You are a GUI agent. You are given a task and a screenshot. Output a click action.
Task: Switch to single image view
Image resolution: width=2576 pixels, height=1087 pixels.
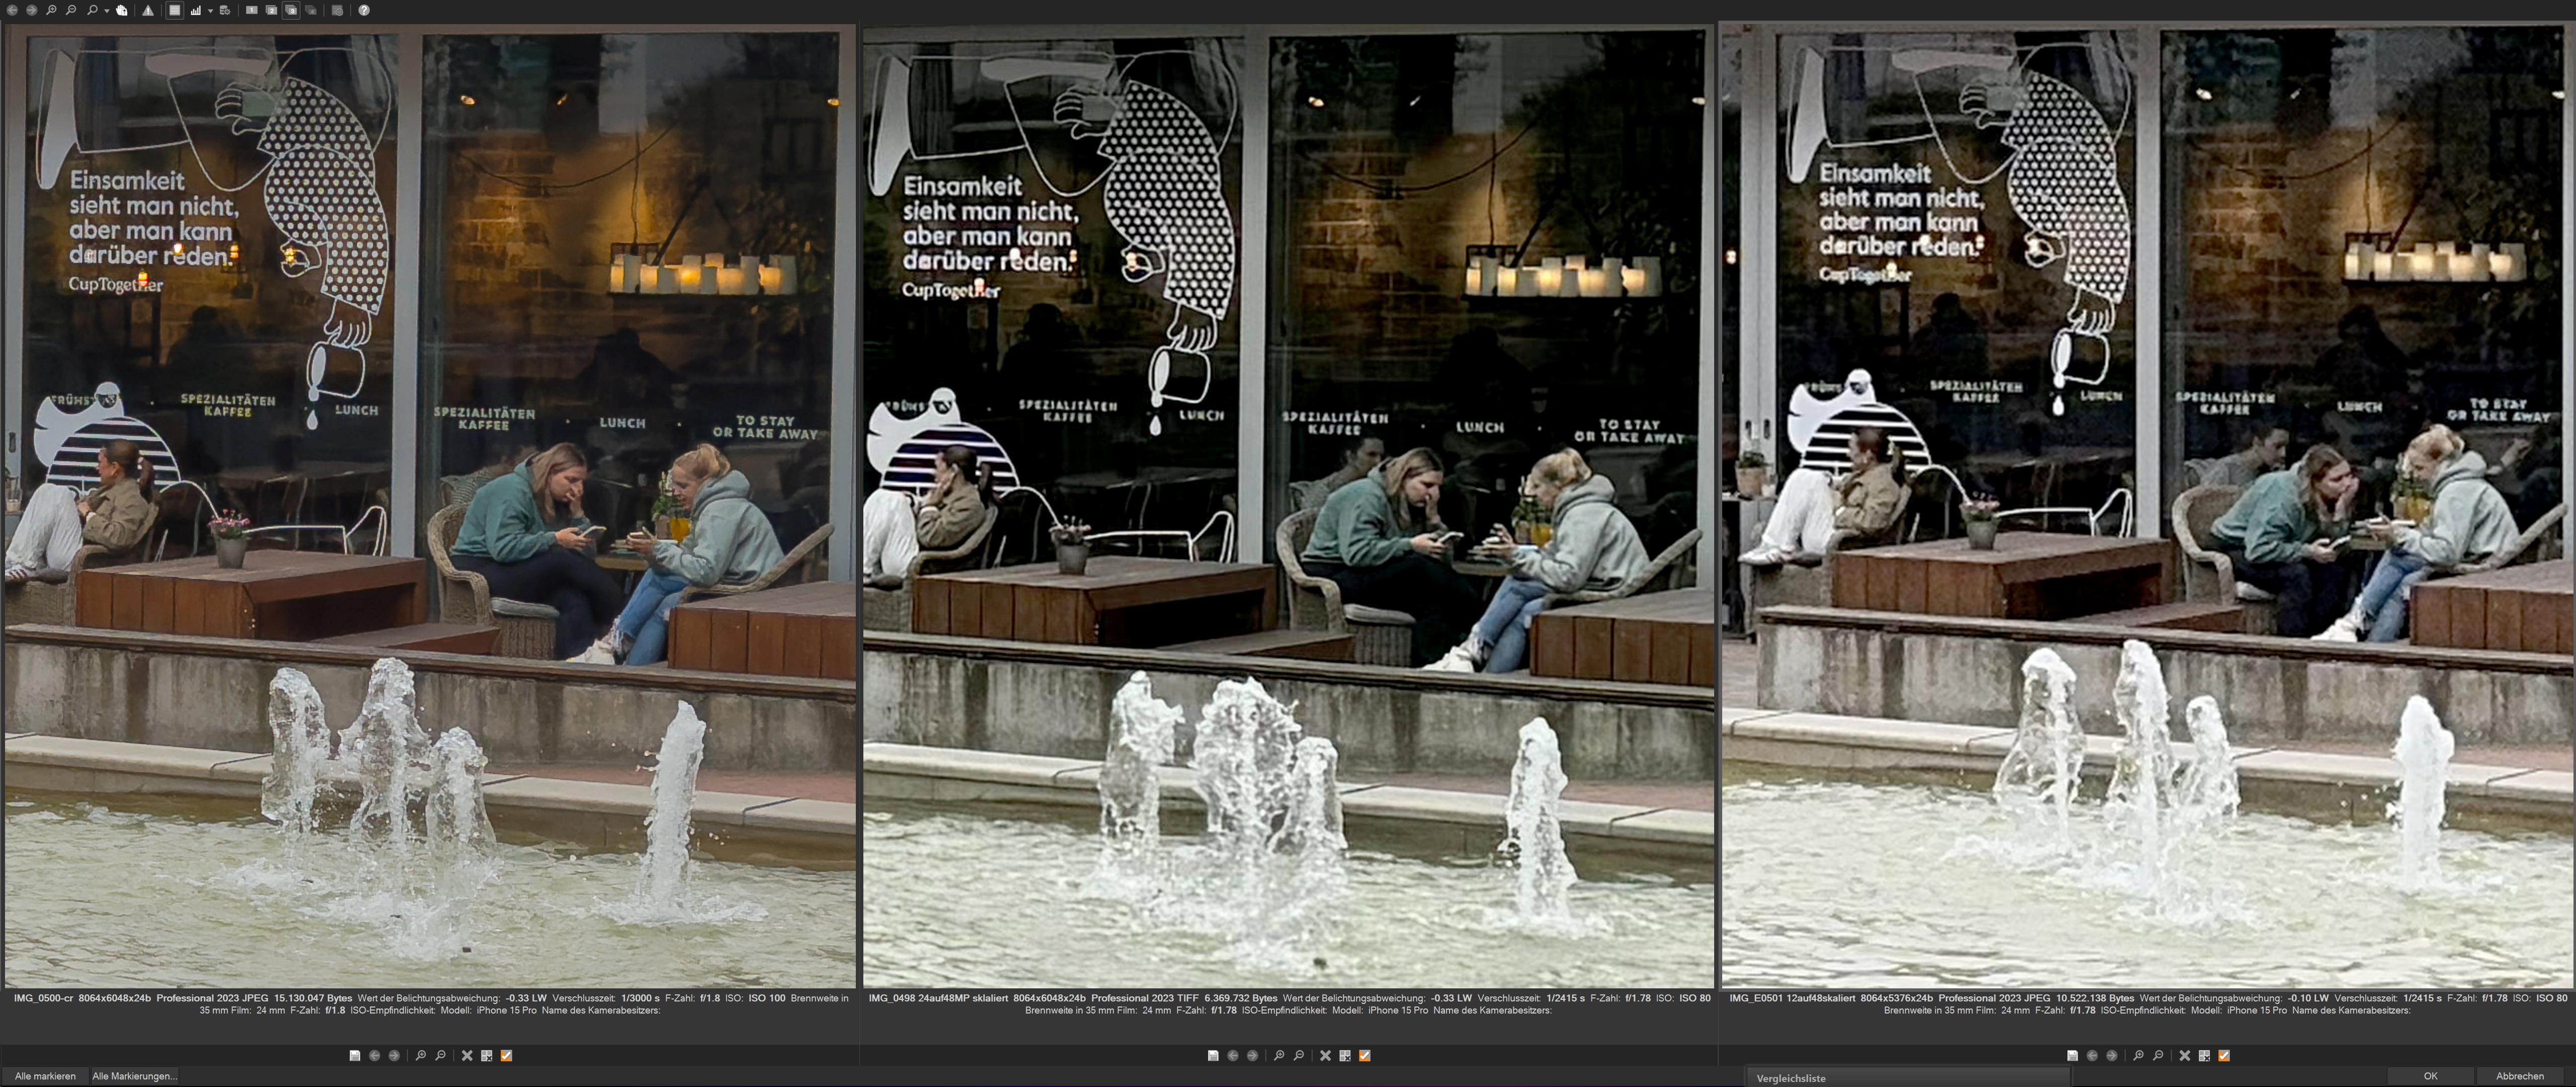[251, 10]
